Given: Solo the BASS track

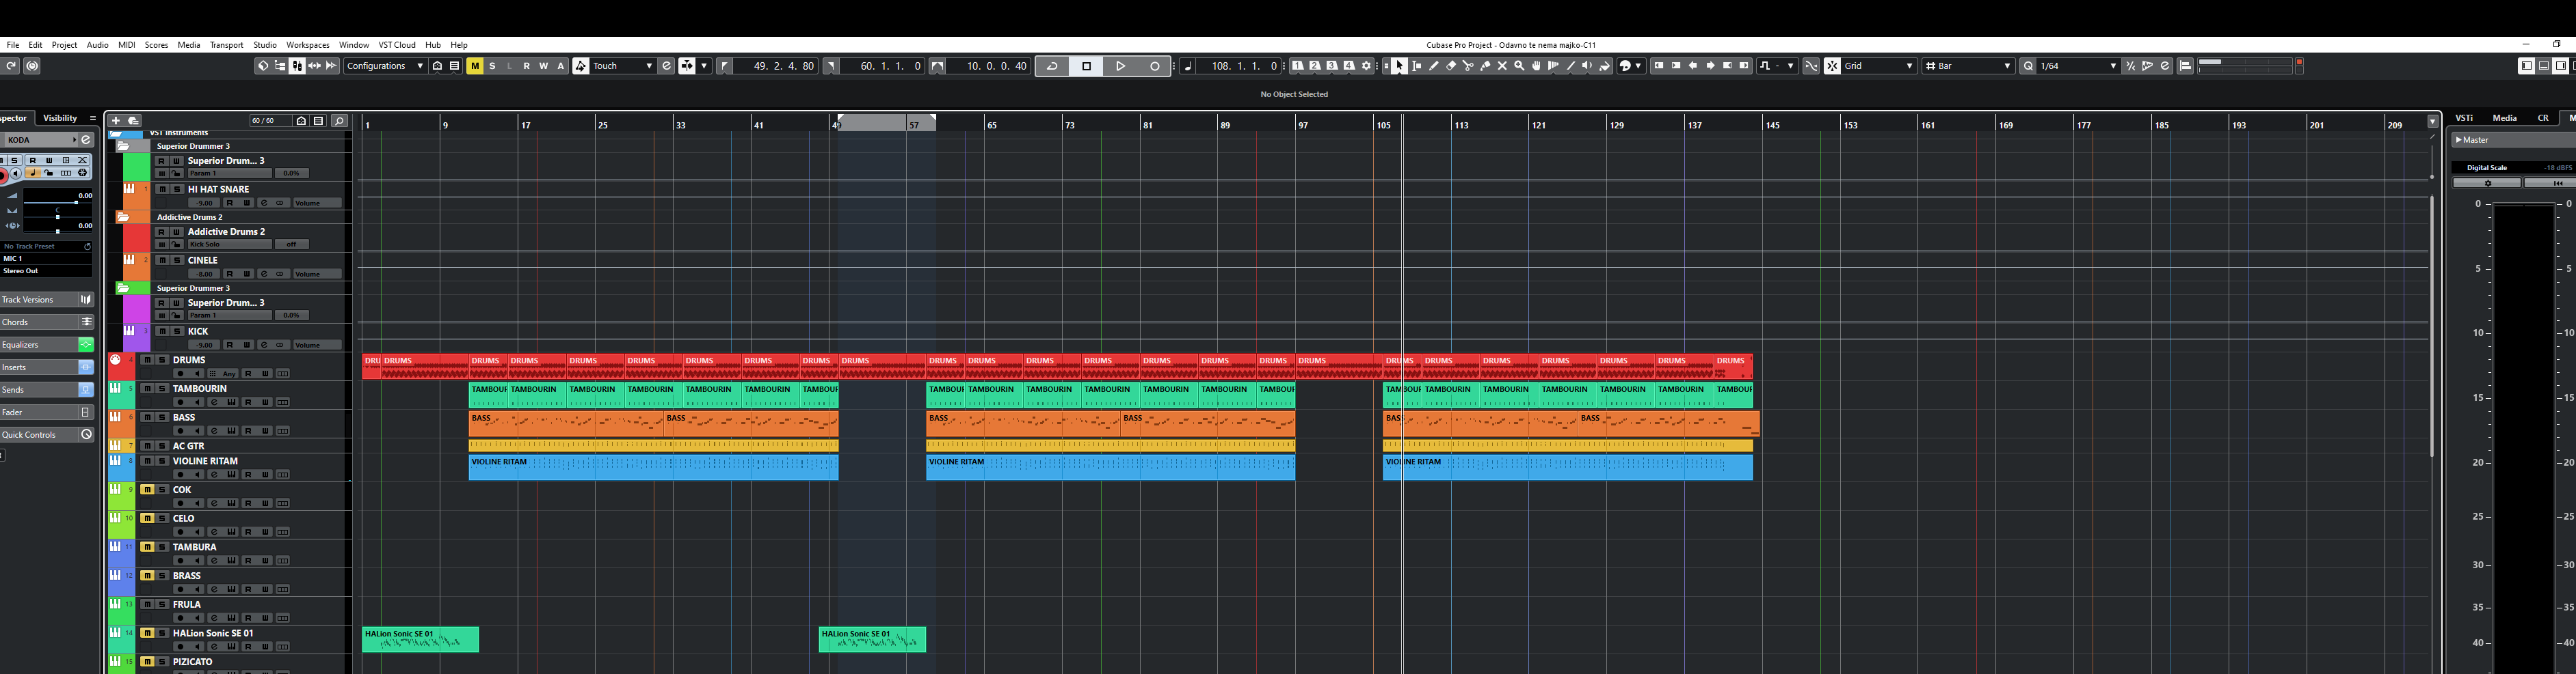Looking at the screenshot, I should pyautogui.click(x=162, y=417).
